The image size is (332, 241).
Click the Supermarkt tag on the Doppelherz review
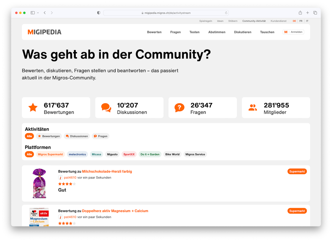[x=297, y=211]
